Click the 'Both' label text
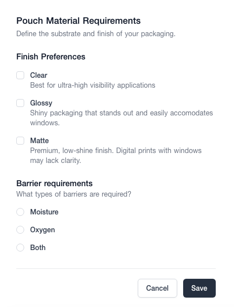 coord(38,248)
